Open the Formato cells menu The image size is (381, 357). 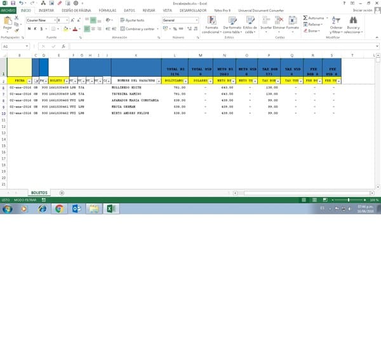pyautogui.click(x=293, y=25)
